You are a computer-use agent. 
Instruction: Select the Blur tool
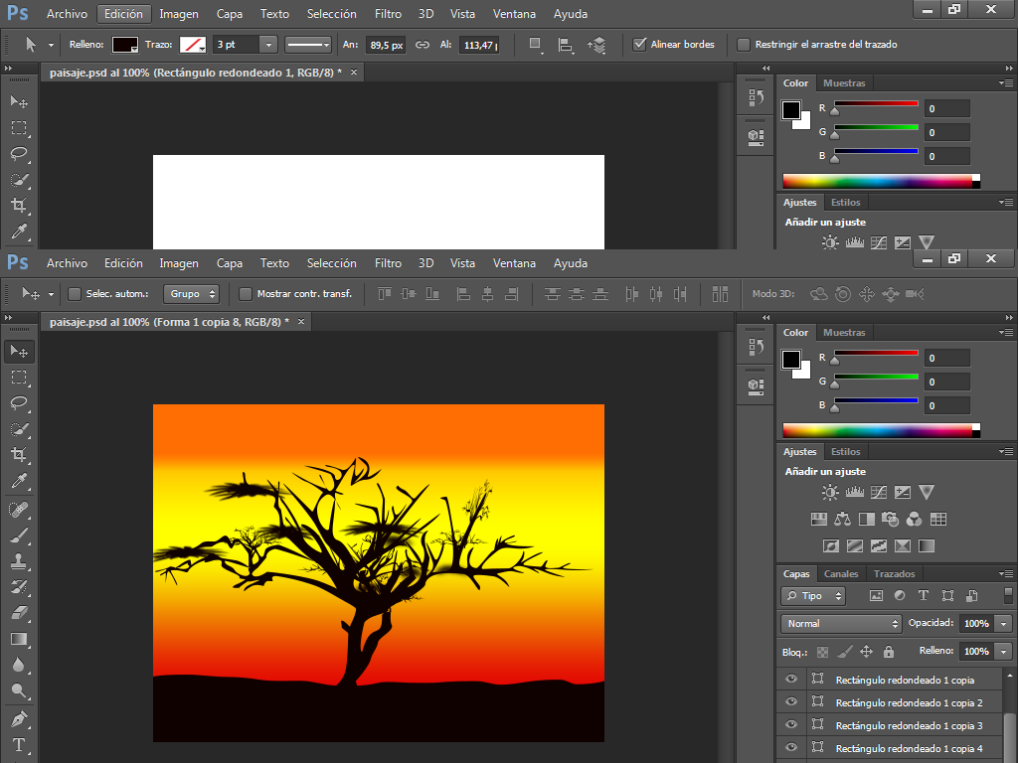(x=19, y=665)
